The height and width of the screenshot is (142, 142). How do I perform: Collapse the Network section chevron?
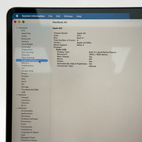[17, 95]
